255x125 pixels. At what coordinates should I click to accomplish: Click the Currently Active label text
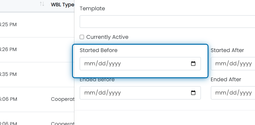click(107, 37)
